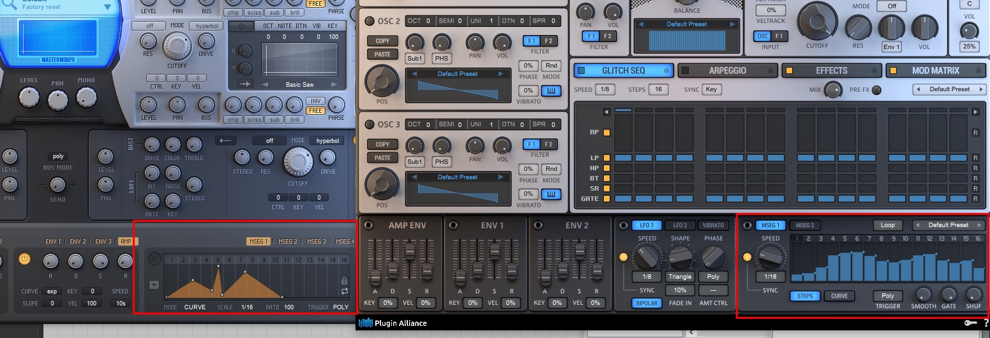The height and width of the screenshot is (338, 990).
Task: Switch to the ARPEGGIO tab
Action: (728, 71)
